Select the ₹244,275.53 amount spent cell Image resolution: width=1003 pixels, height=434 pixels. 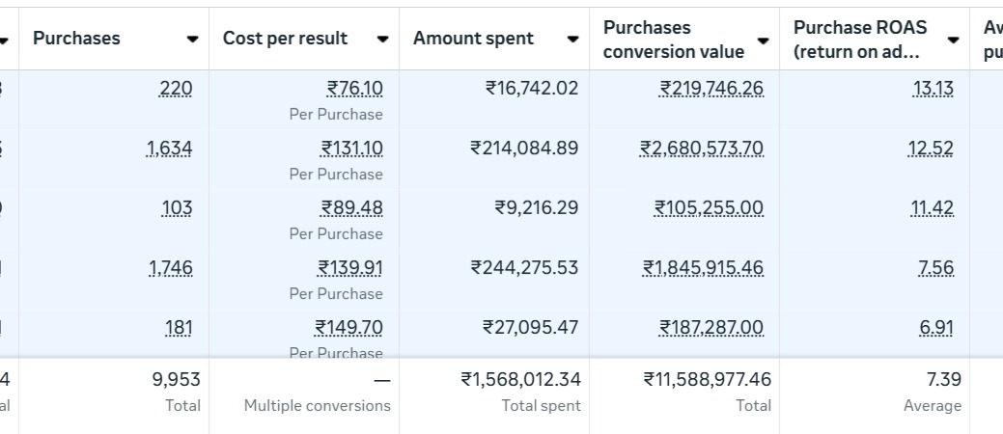point(524,268)
